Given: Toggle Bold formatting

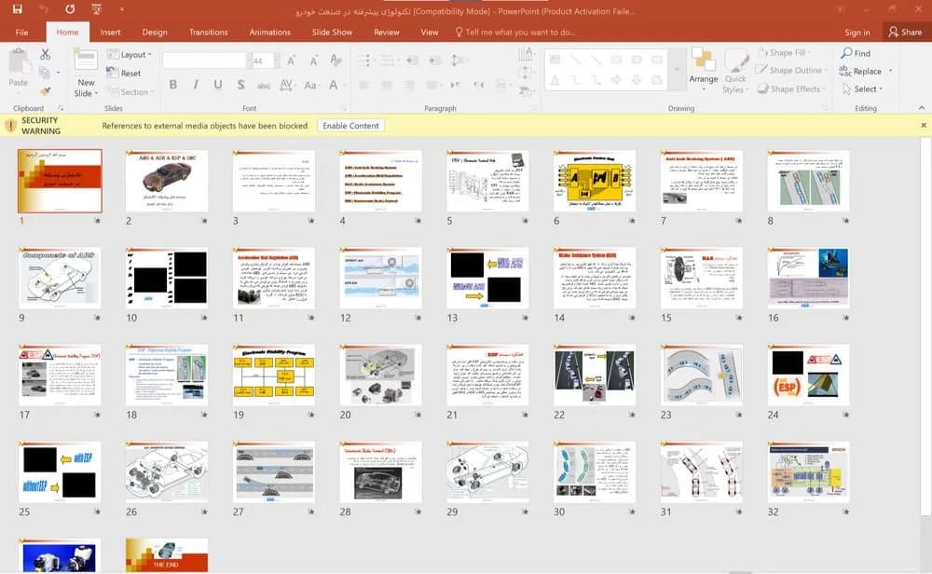Looking at the screenshot, I should click(173, 85).
